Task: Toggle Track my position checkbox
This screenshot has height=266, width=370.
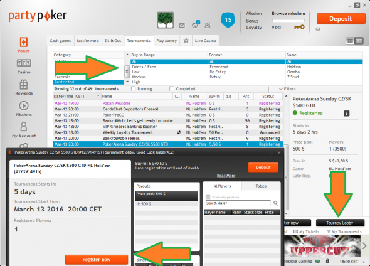Action: click(x=208, y=197)
